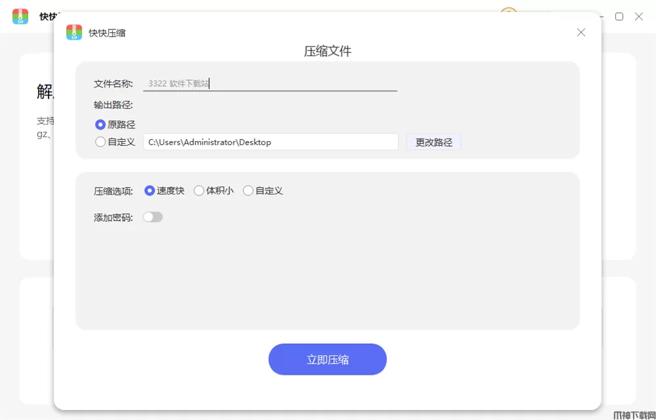Focus the 文件名称 input field

coord(270,83)
